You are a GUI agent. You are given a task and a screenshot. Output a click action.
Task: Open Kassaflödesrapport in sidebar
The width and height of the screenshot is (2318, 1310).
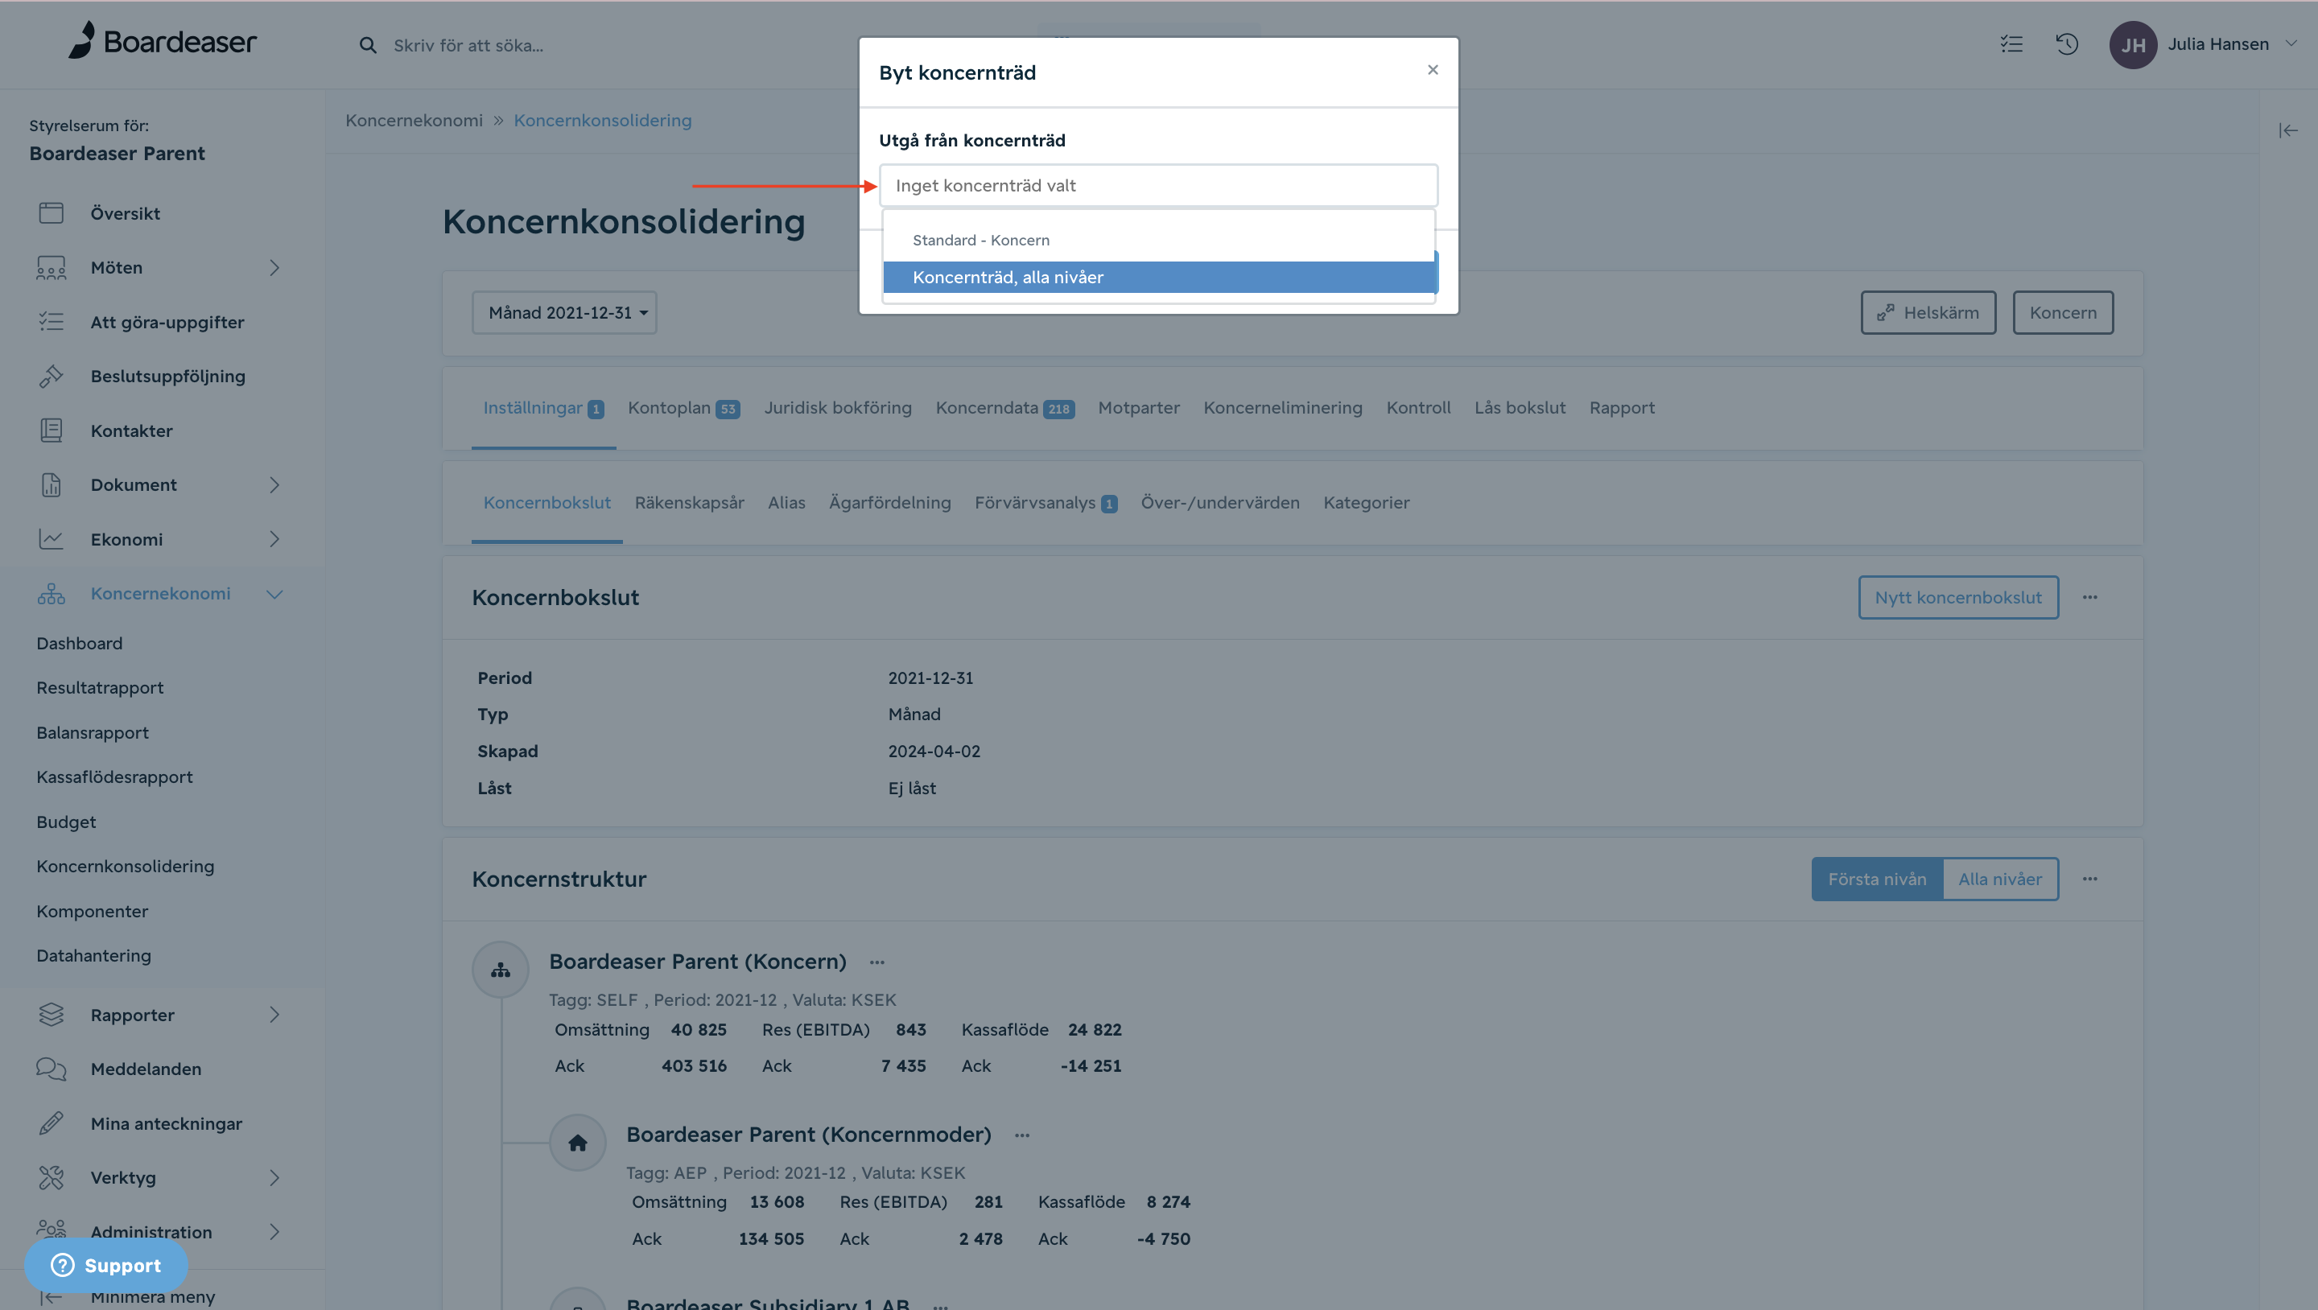pyautogui.click(x=114, y=777)
